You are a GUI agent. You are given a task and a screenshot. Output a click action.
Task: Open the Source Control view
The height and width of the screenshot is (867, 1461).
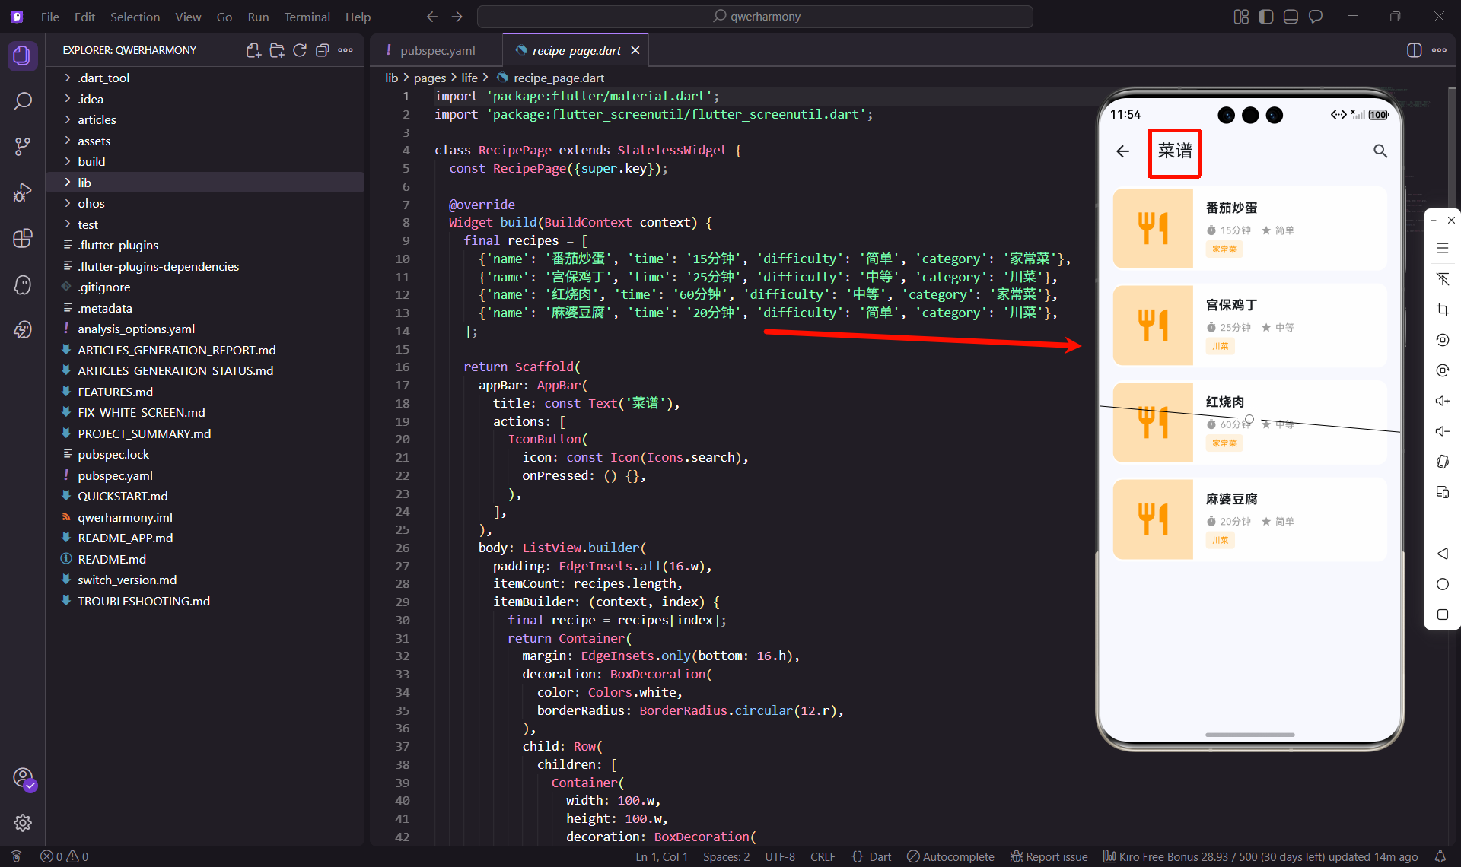pyautogui.click(x=23, y=147)
